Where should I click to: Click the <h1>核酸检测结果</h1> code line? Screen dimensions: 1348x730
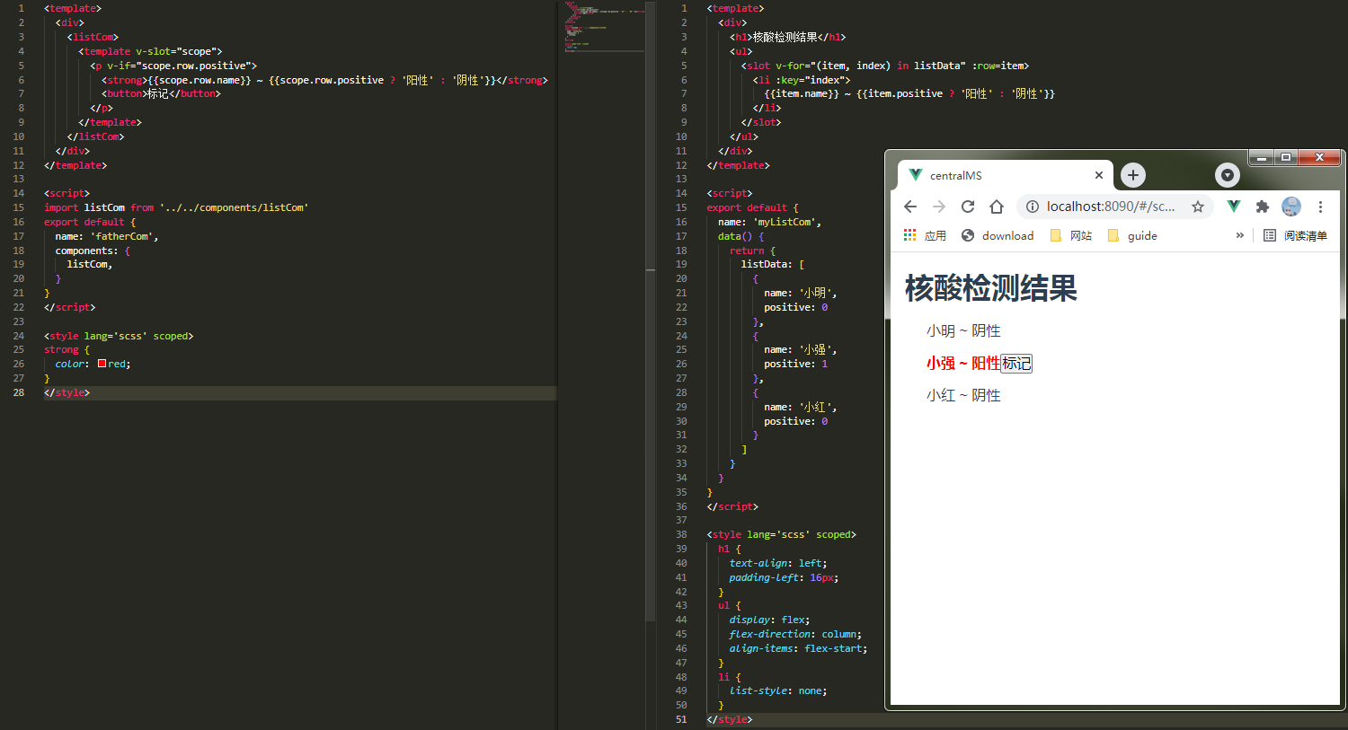pos(787,37)
